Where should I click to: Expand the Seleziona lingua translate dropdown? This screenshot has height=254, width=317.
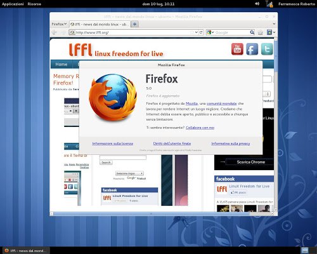[129, 173]
